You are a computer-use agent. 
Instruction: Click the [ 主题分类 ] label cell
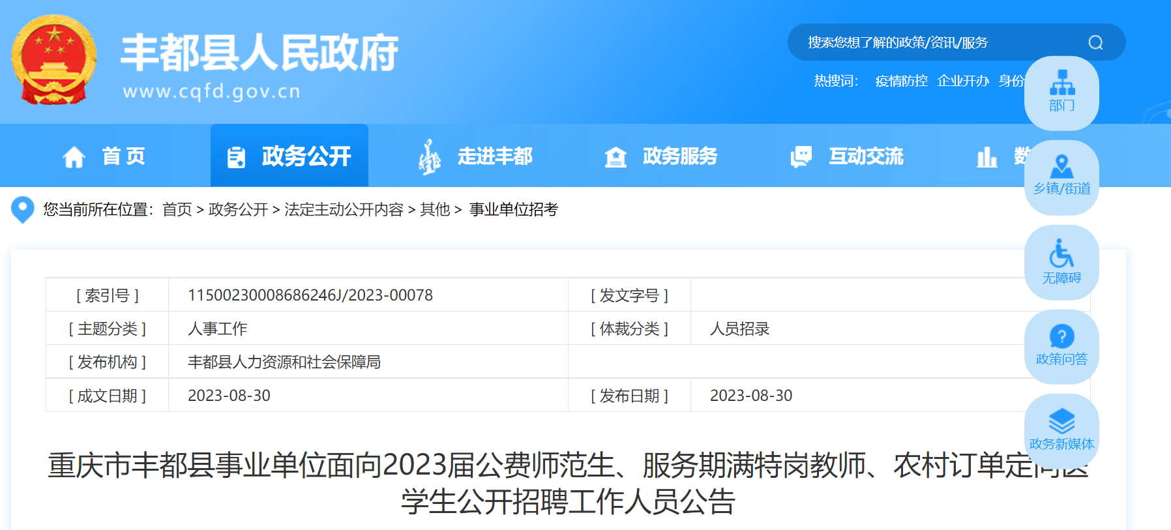coord(108,329)
